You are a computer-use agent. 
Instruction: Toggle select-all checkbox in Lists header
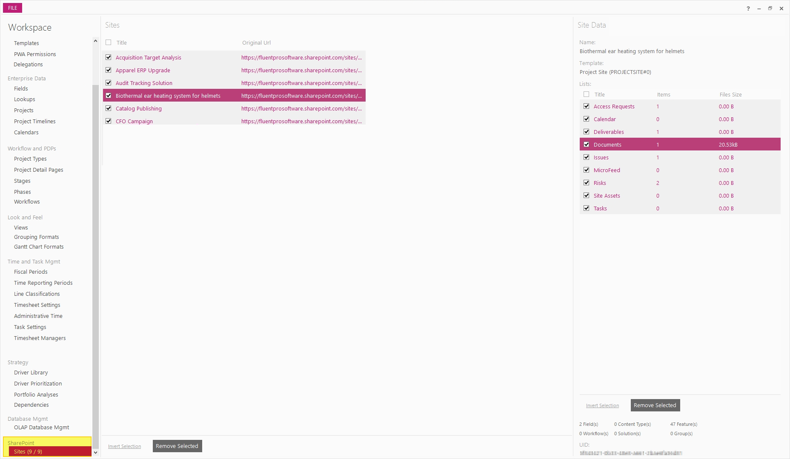coord(587,94)
